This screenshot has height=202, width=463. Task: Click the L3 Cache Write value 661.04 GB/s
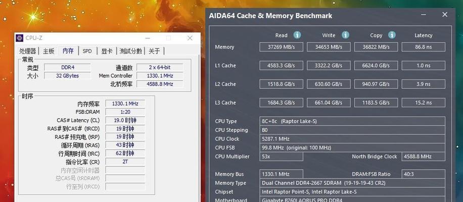click(329, 103)
